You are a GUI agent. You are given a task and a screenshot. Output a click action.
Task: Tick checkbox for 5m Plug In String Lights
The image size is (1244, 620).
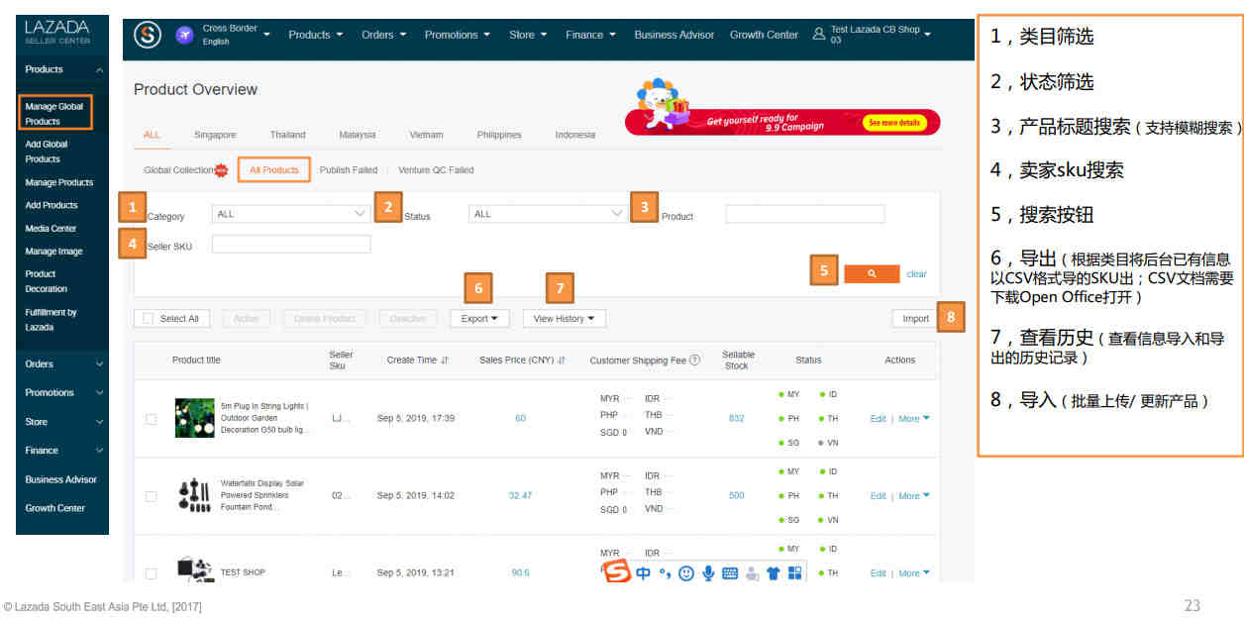[x=151, y=419]
